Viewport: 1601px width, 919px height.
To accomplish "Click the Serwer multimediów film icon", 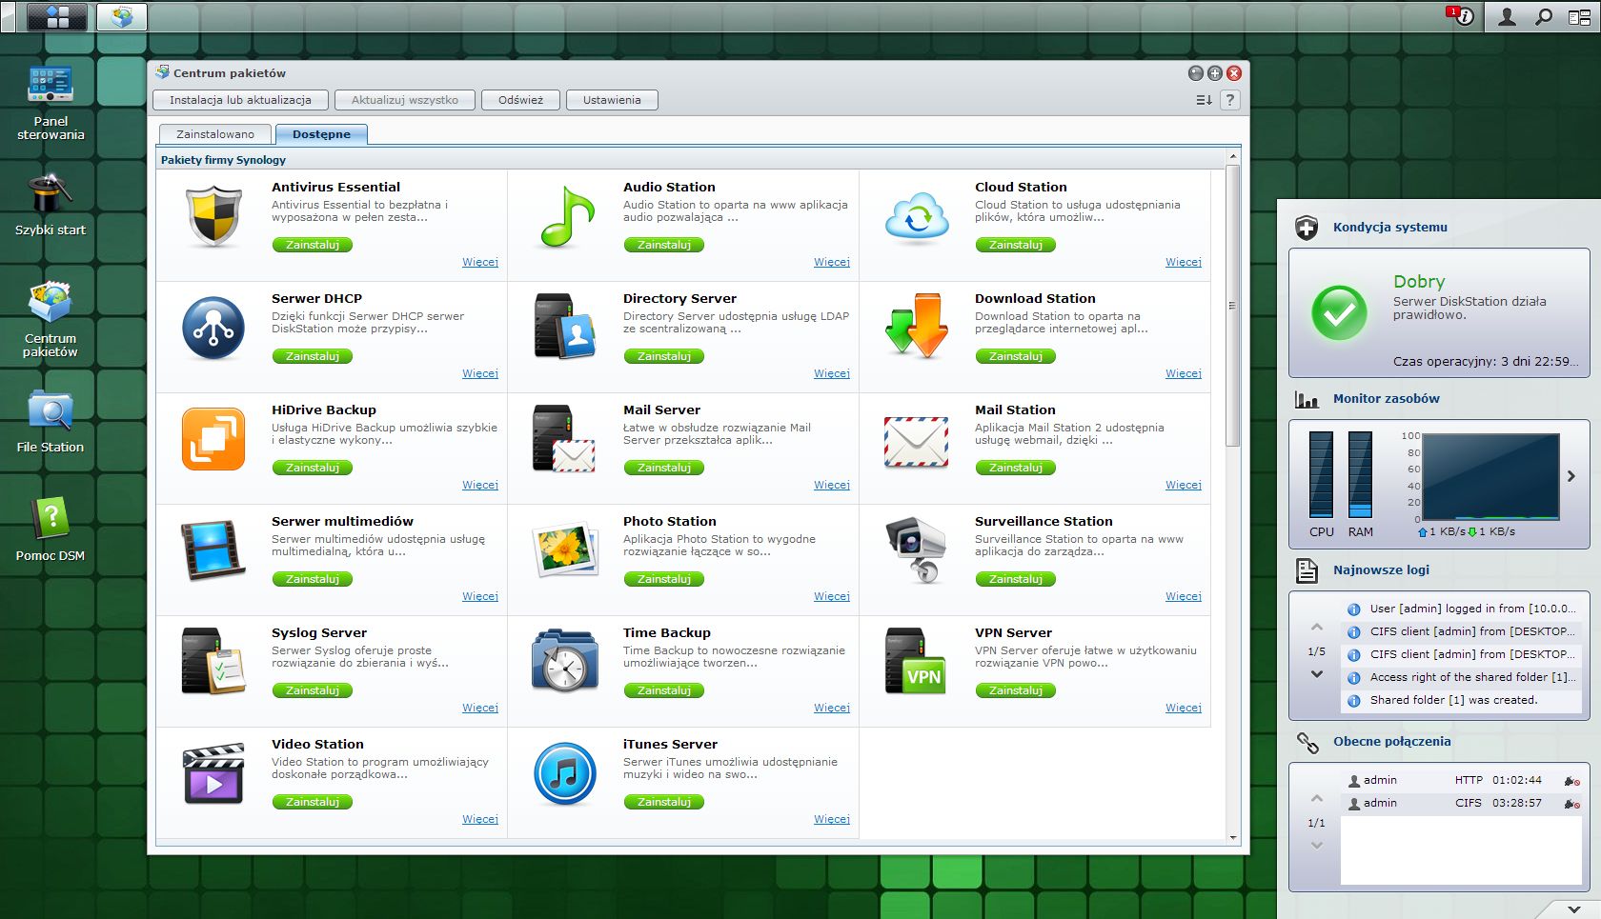I will (213, 550).
